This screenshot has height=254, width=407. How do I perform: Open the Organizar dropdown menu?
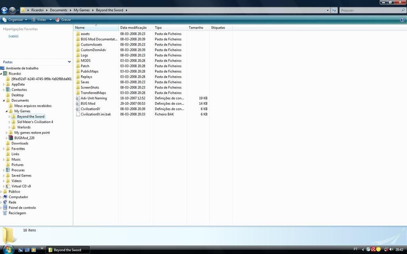pos(15,20)
